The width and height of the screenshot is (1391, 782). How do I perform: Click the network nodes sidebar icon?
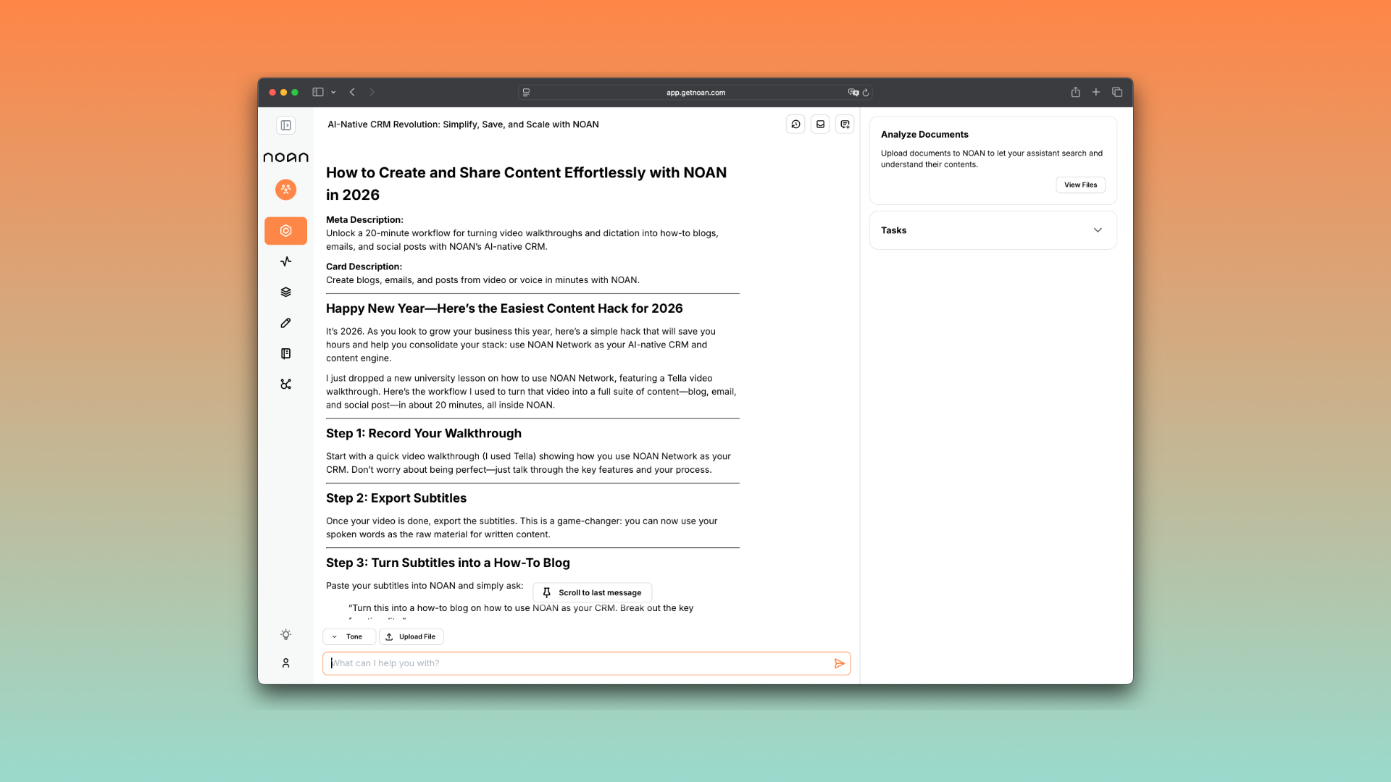pos(285,384)
